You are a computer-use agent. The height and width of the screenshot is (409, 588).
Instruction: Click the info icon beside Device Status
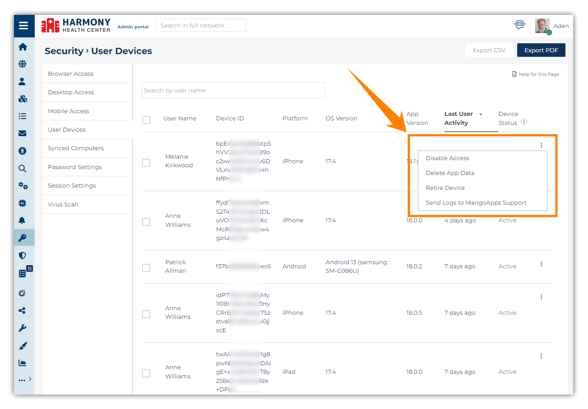click(x=524, y=122)
